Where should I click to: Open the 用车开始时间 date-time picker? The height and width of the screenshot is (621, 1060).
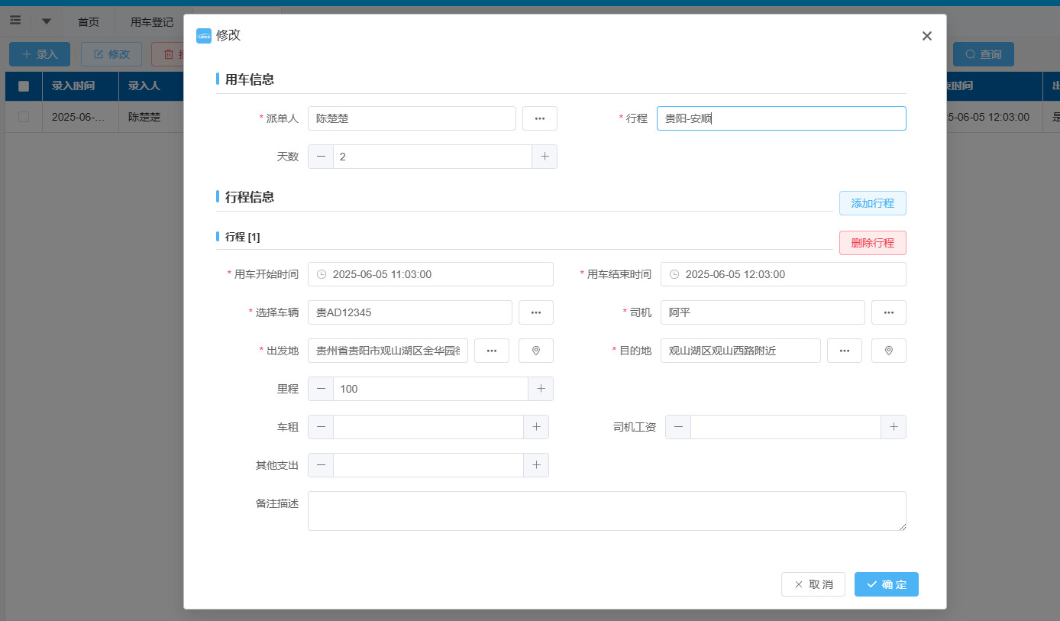pos(430,274)
